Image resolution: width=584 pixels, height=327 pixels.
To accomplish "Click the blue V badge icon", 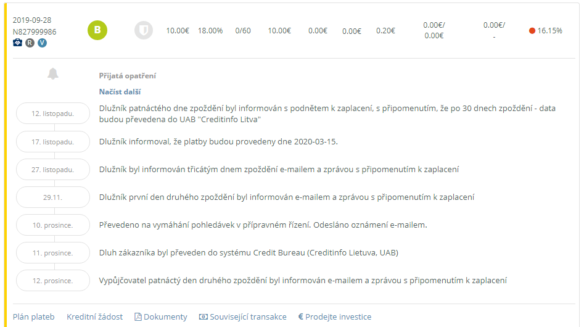I will pyautogui.click(x=42, y=43).
